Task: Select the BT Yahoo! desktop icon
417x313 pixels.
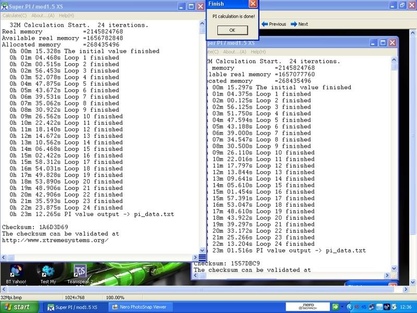Action: pos(16,274)
